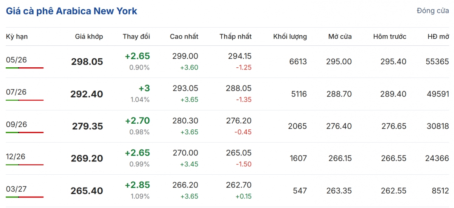Click the 'Thay đổi' column header

[x=136, y=37]
